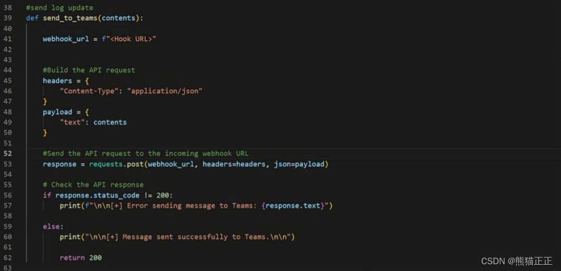
Task: Click the {response.text} placeholder
Action: (293, 206)
